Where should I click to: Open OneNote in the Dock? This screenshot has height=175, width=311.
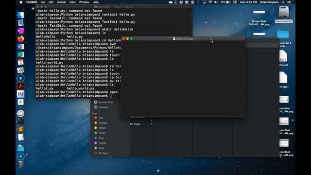[20, 31]
